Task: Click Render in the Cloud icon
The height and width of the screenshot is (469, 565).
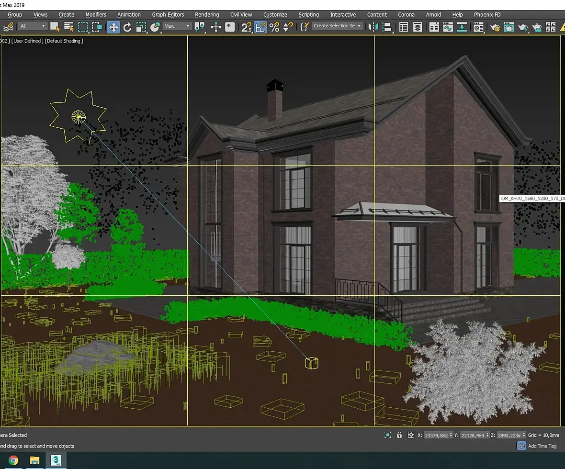Action: click(537, 27)
